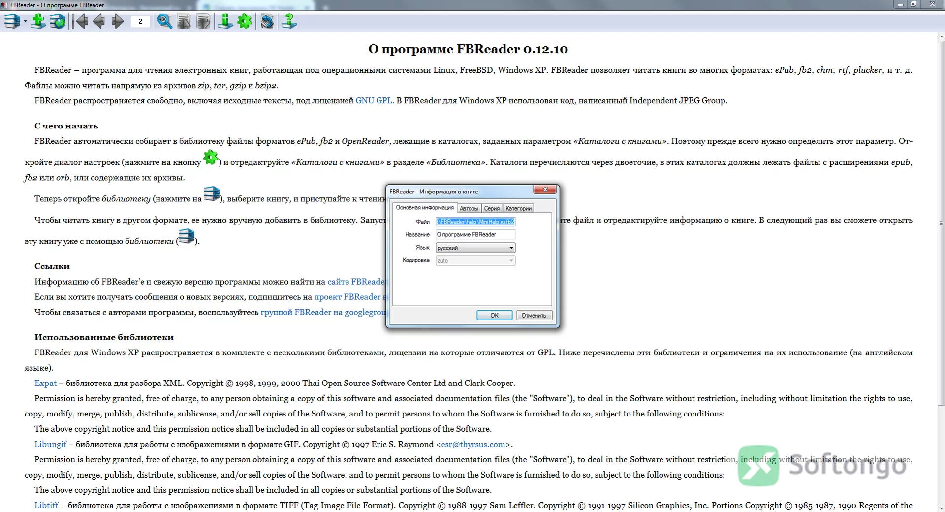945x512 pixels.
Task: Click the page number field showing 2
Action: pyautogui.click(x=140, y=22)
